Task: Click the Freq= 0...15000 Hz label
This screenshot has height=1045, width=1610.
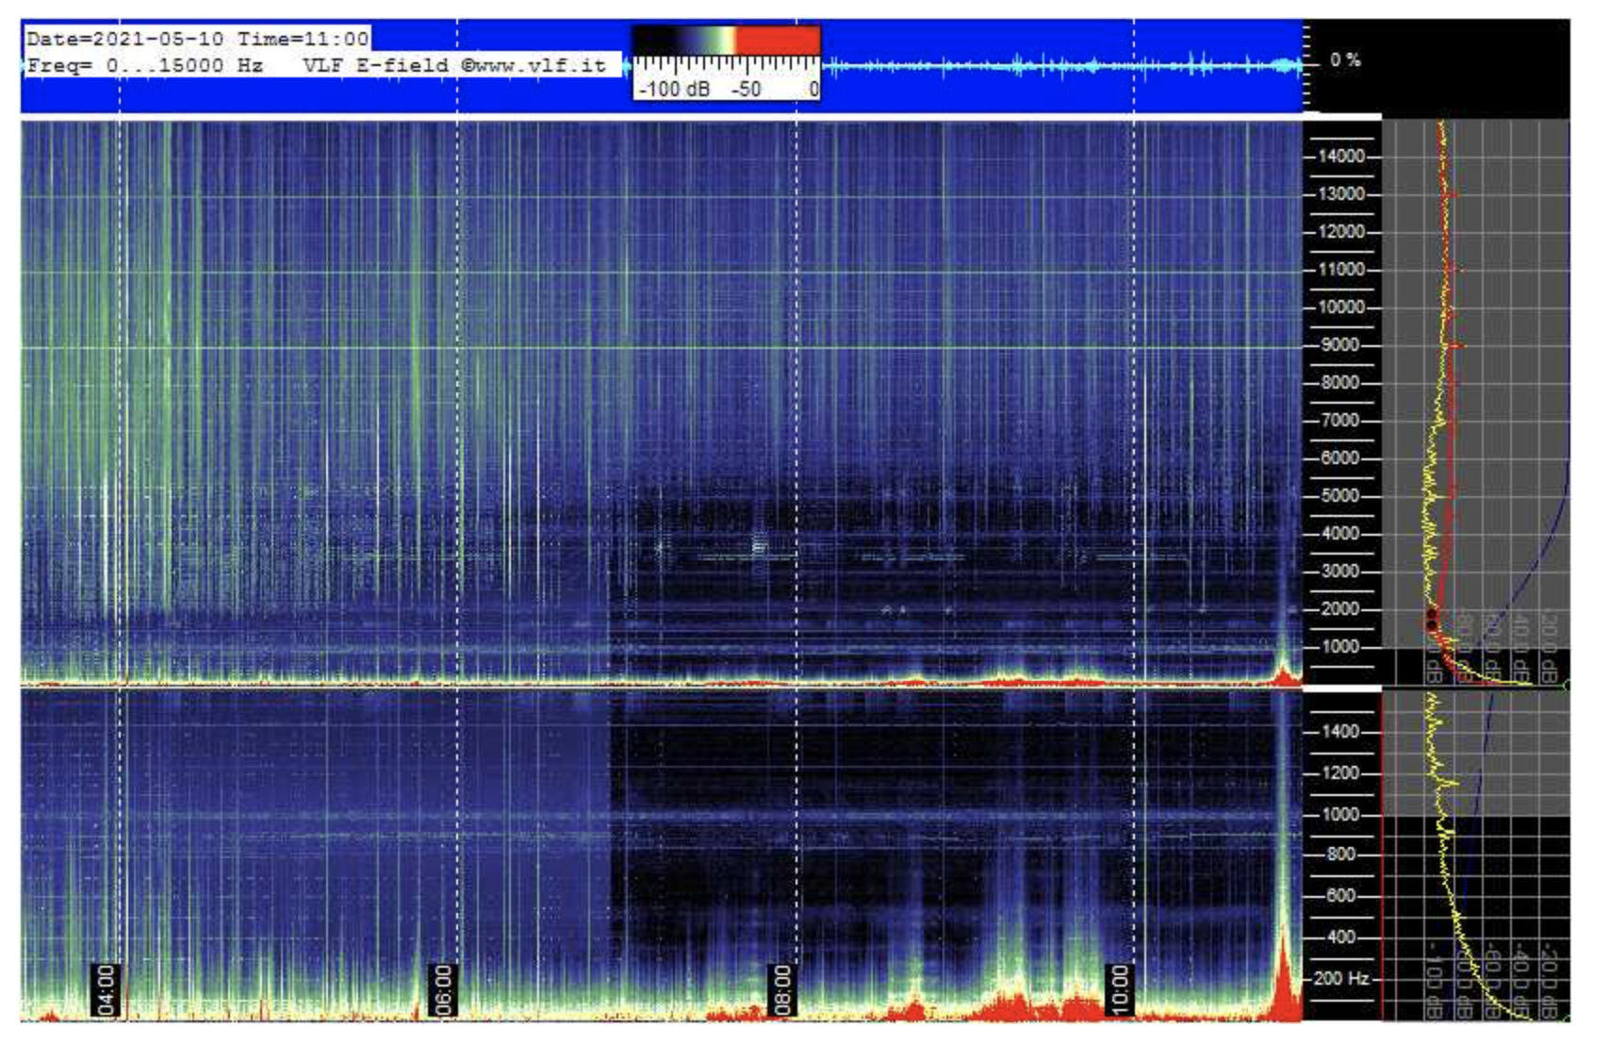Action: [145, 66]
